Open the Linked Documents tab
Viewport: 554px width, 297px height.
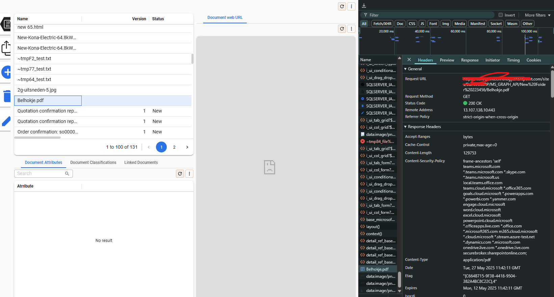141,163
